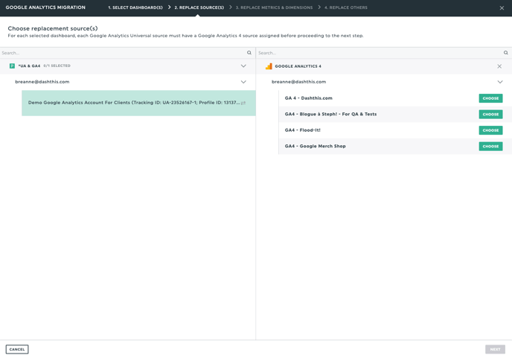Close the Google Analytics Migration wizard
This screenshot has height=358, width=512.
coord(502,8)
